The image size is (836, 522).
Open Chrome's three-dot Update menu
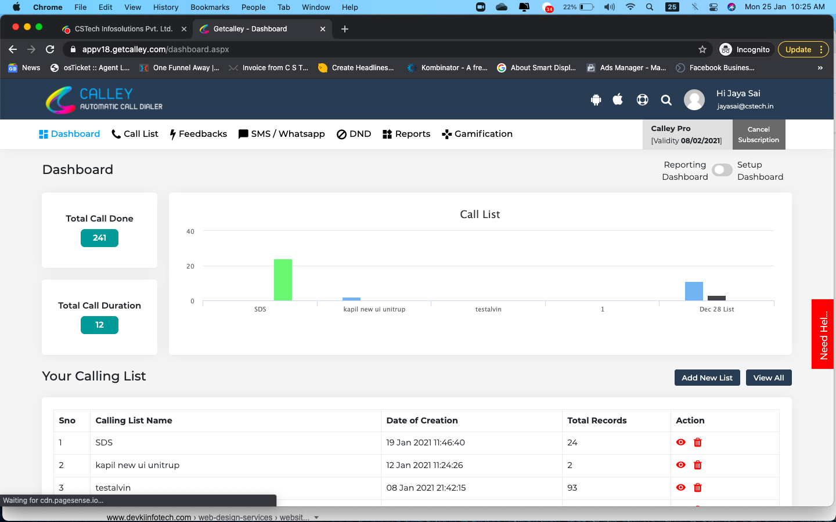pos(821,49)
